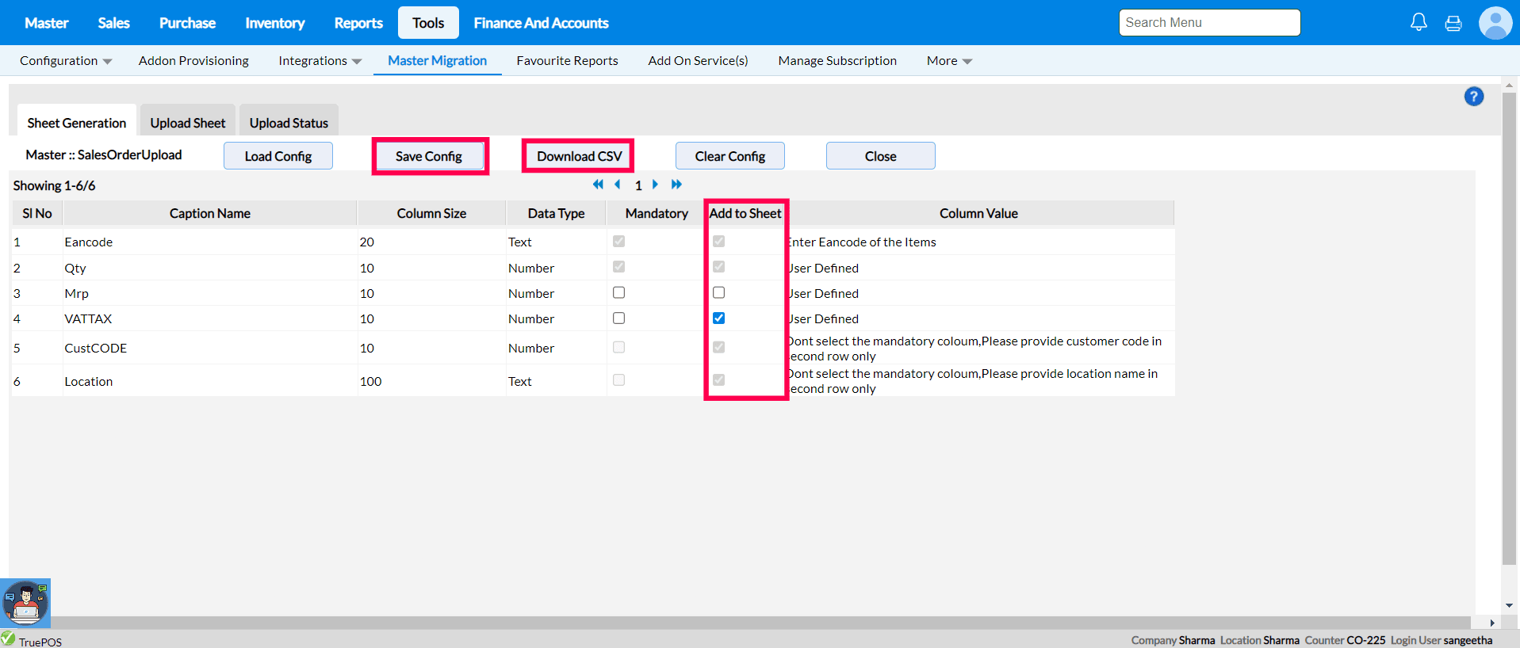Click the Search Menu input field
This screenshot has height=648, width=1520.
(1209, 23)
